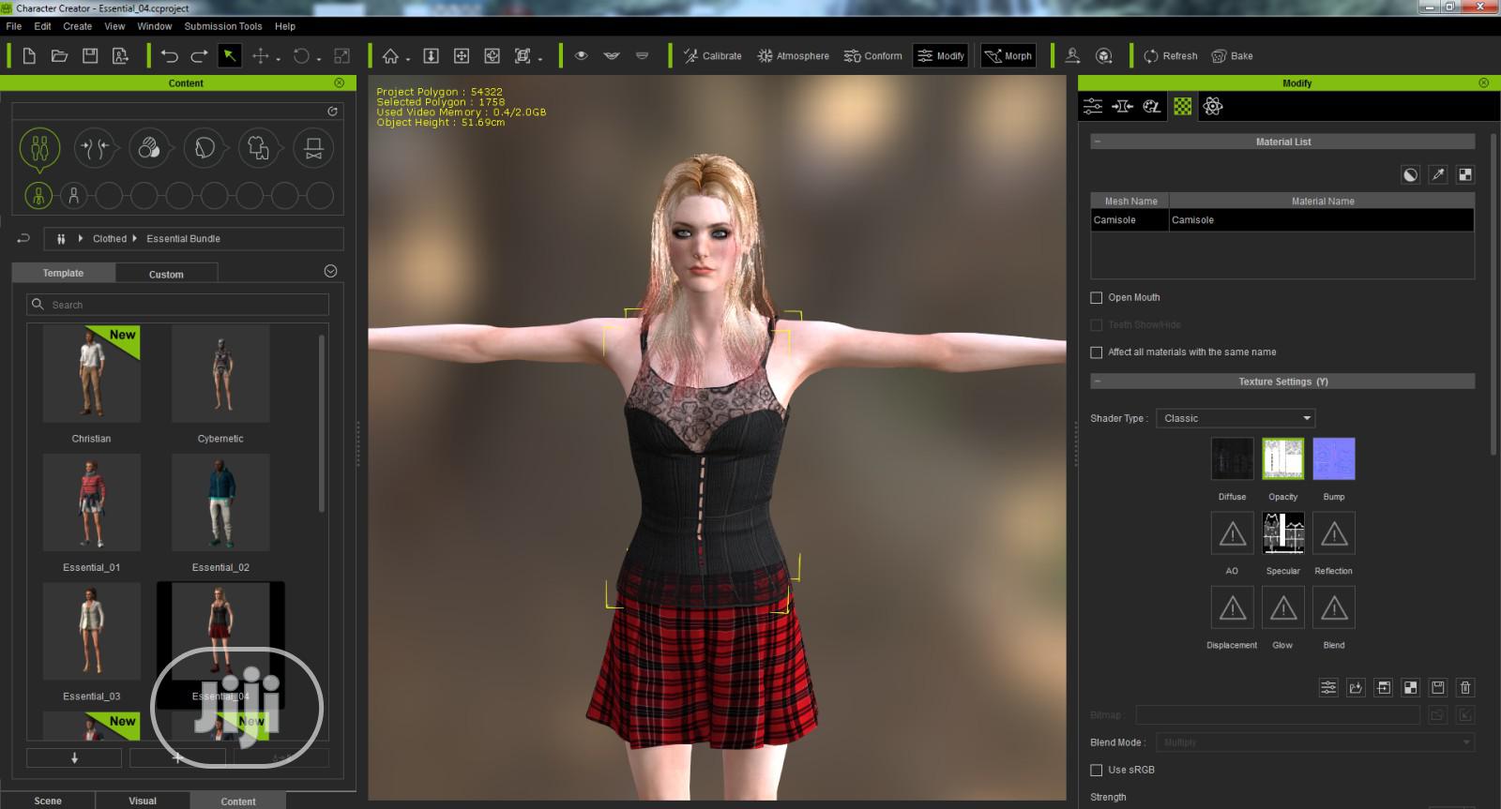Open the Submission Tools menu
This screenshot has height=809, width=1501.
pyautogui.click(x=223, y=26)
